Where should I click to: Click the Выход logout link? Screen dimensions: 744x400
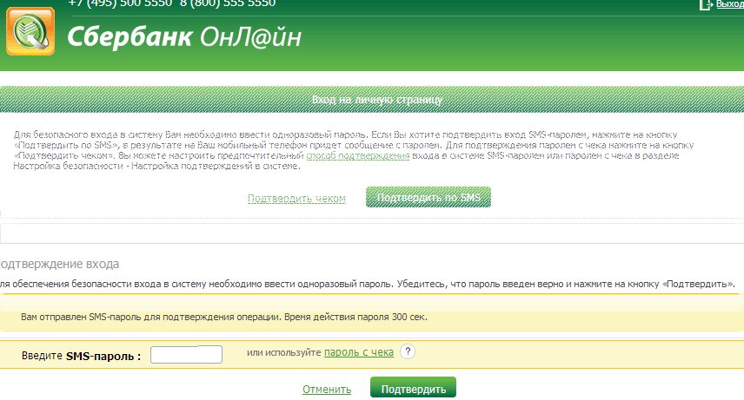coord(730,4)
